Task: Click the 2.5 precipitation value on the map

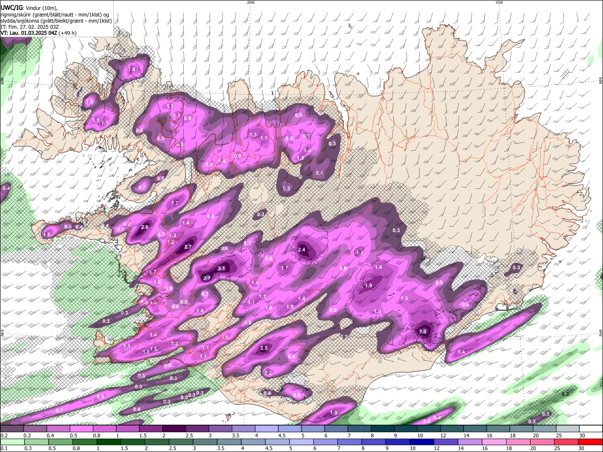Action: pyautogui.click(x=264, y=348)
